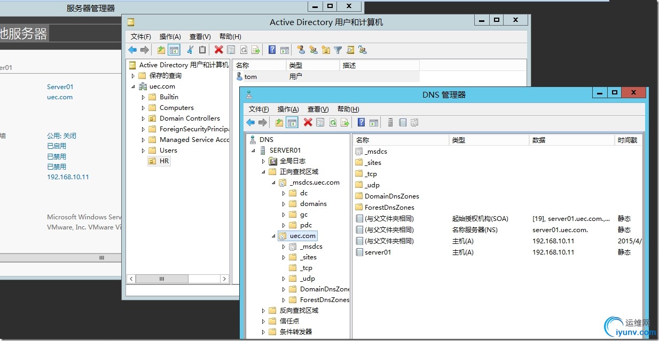Viewport: 659px width, 341px height.
Task: Click 已启用 link in Server Manager
Action: [x=57, y=146]
